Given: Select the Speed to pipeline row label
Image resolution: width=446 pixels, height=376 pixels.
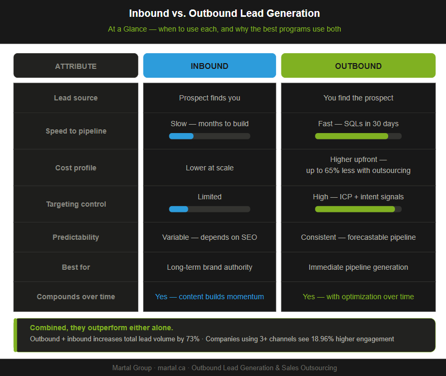Looking at the screenshot, I should pyautogui.click(x=76, y=131).
